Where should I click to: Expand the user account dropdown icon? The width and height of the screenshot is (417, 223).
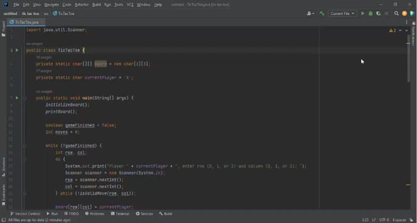tap(311, 13)
